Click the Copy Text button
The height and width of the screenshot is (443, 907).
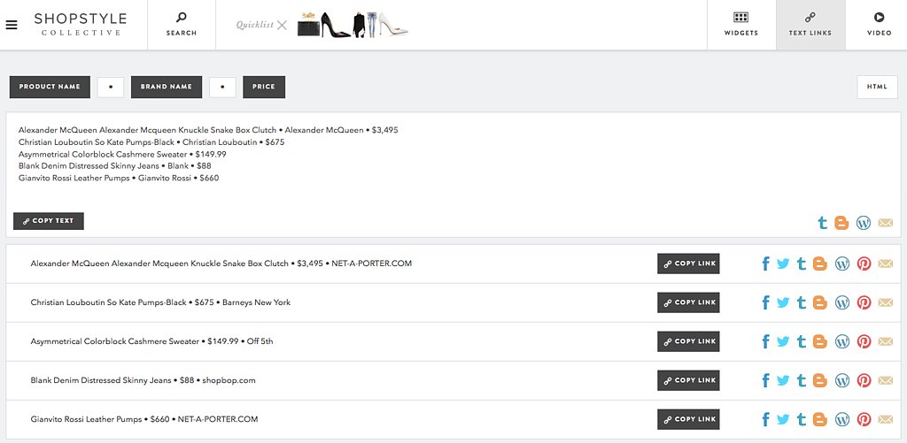click(x=49, y=221)
